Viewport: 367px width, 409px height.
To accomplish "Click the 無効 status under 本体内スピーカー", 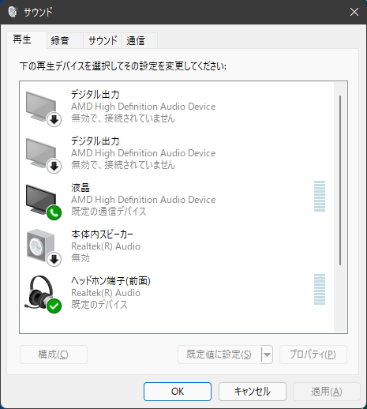I will 81,258.
